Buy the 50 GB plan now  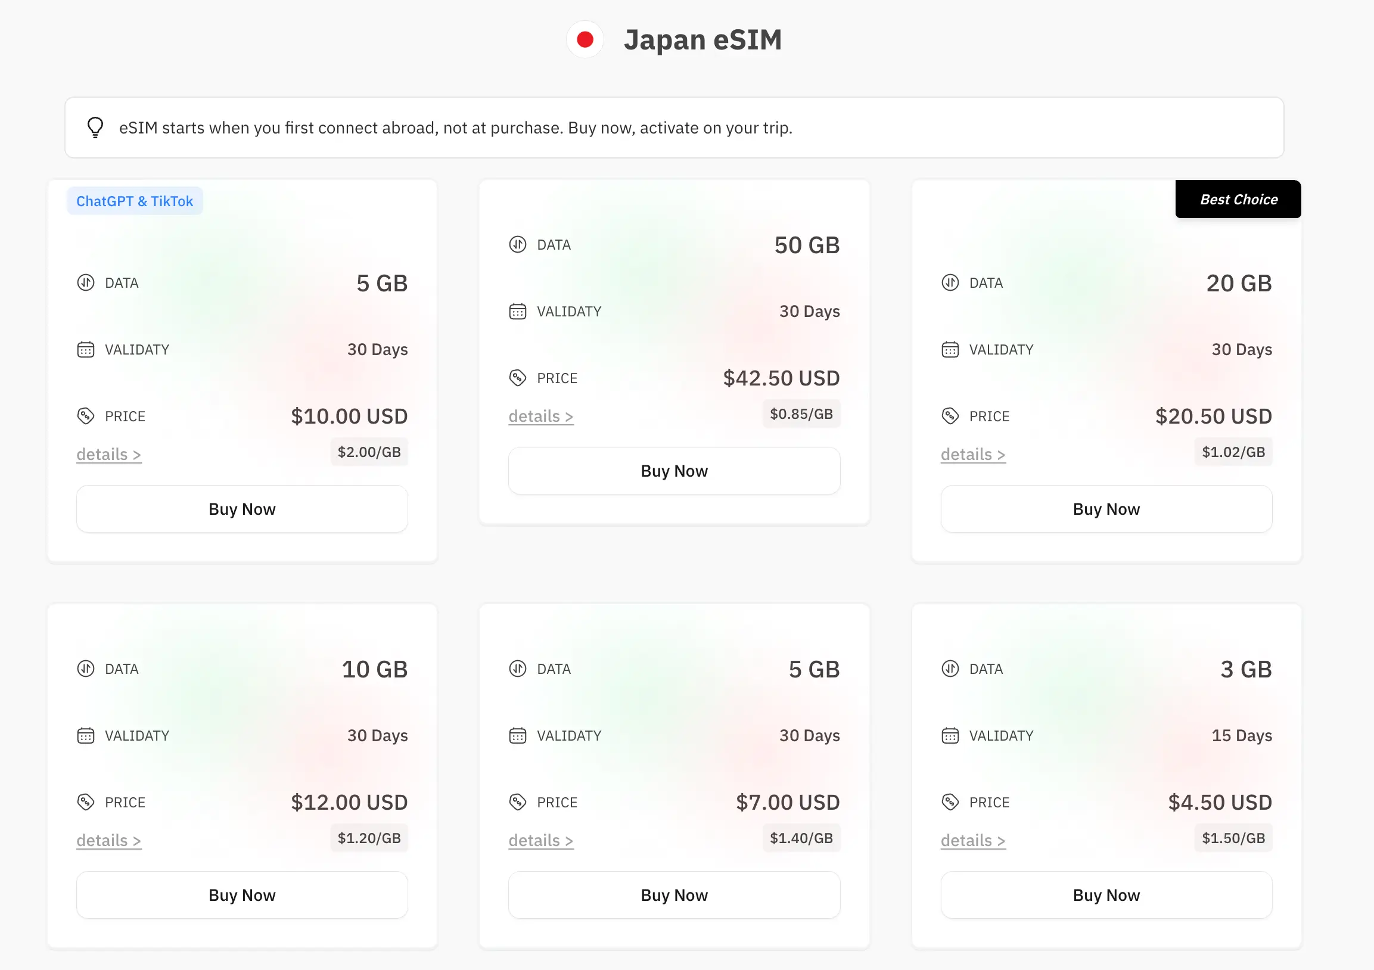point(674,470)
